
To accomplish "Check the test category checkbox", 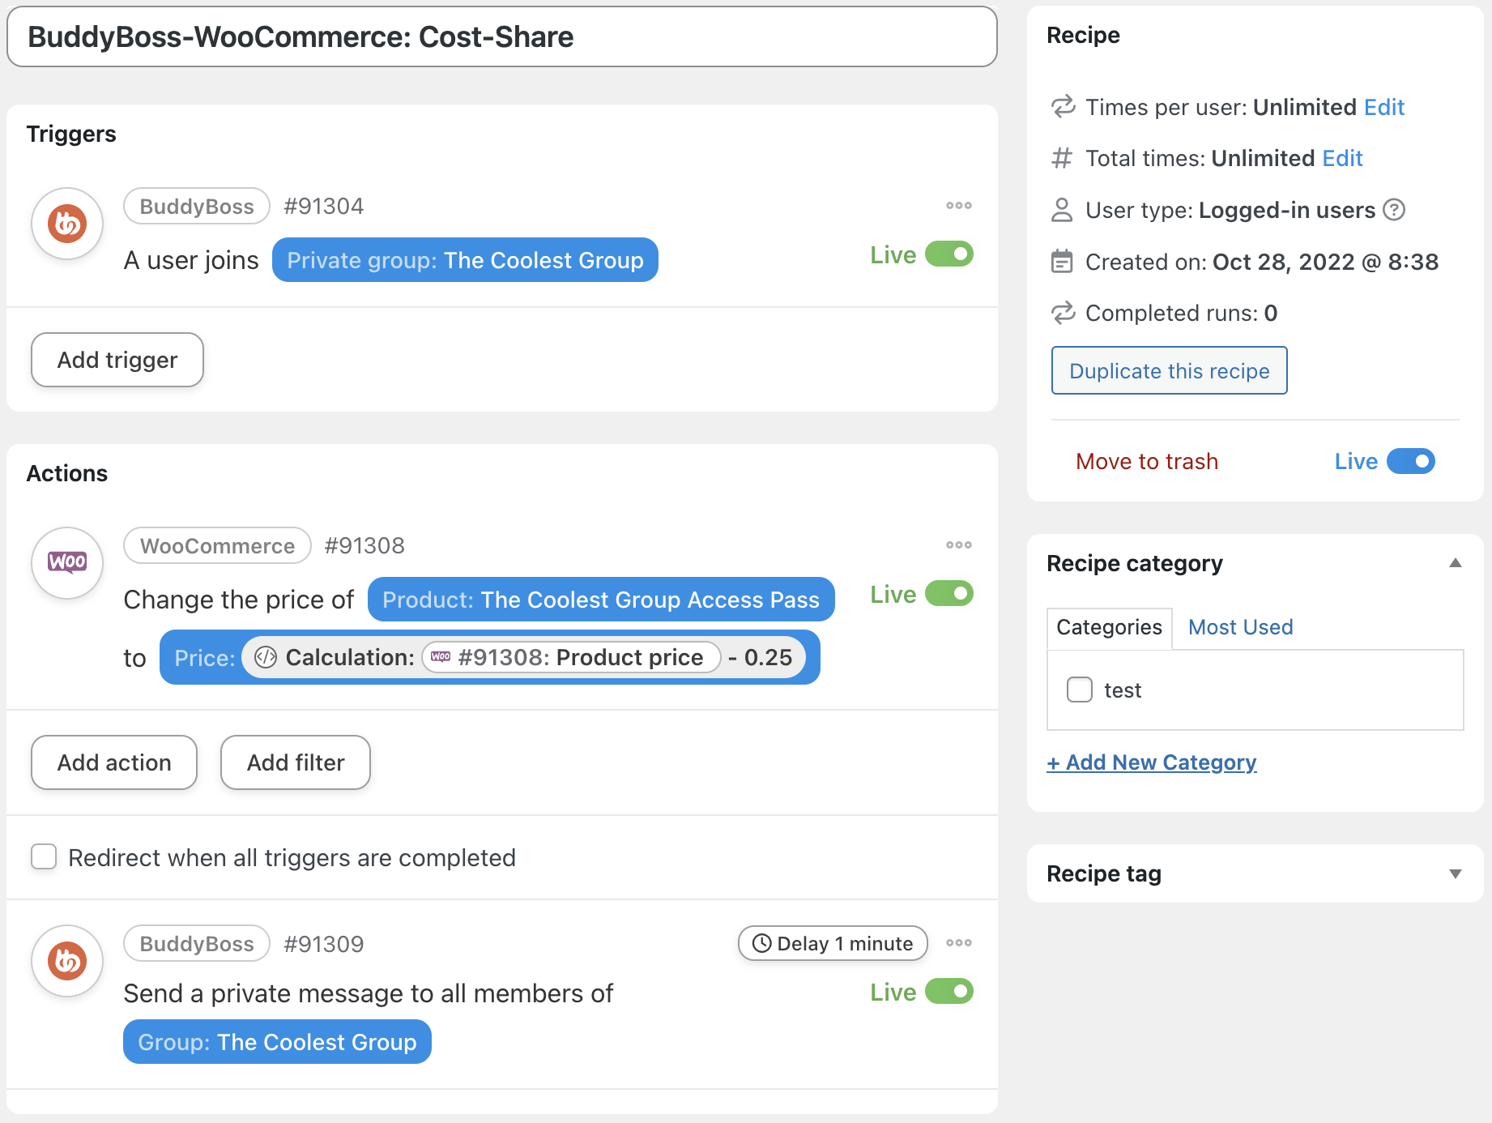I will (x=1080, y=690).
